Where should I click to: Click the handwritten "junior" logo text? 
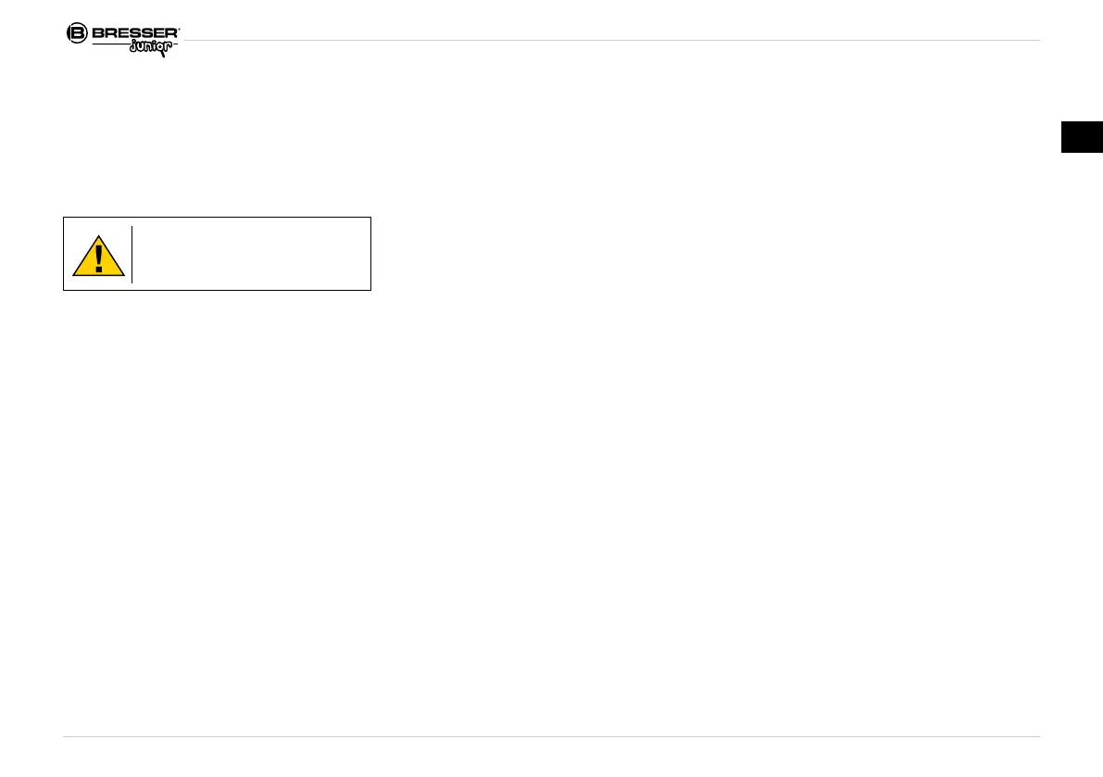point(152,48)
